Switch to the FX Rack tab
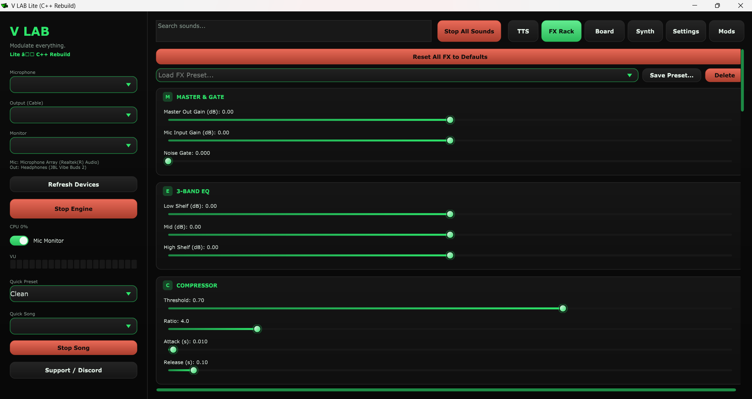 [x=561, y=31]
